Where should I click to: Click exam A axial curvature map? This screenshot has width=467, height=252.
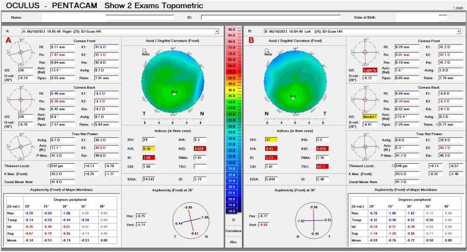(x=173, y=81)
